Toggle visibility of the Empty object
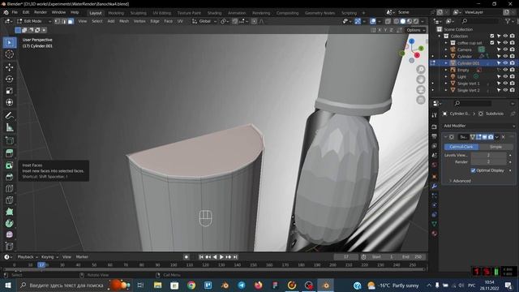This screenshot has height=292, width=519. [x=505, y=70]
